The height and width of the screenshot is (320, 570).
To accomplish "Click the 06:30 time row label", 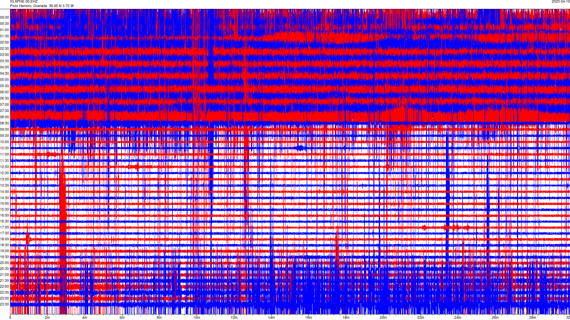I will pyautogui.click(x=4, y=98).
